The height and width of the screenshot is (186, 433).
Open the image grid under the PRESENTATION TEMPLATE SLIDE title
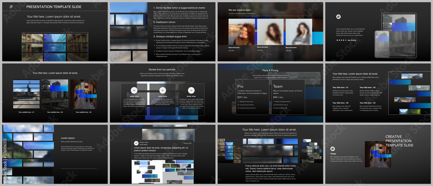[55, 47]
